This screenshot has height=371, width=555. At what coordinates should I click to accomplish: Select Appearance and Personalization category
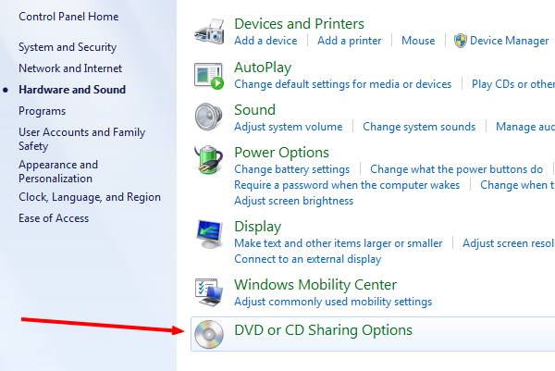[x=58, y=172]
